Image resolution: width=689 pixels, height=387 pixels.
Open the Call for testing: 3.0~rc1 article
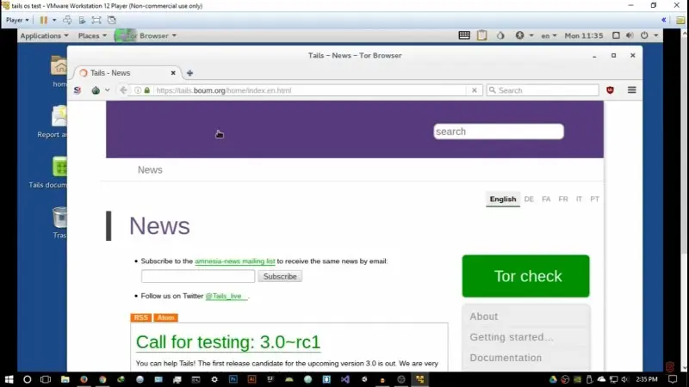(x=228, y=342)
